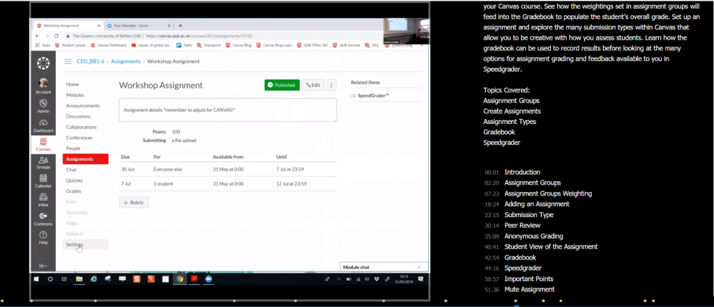Click the Admin shield icon
The width and height of the screenshot is (714, 307).
point(43,105)
